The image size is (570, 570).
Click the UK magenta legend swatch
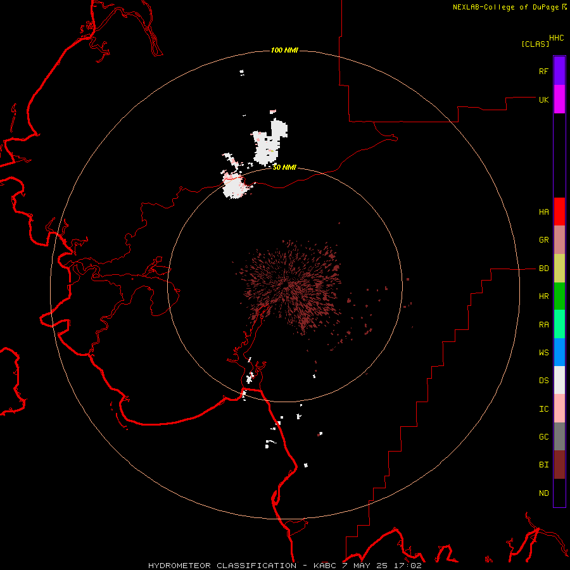coord(559,99)
